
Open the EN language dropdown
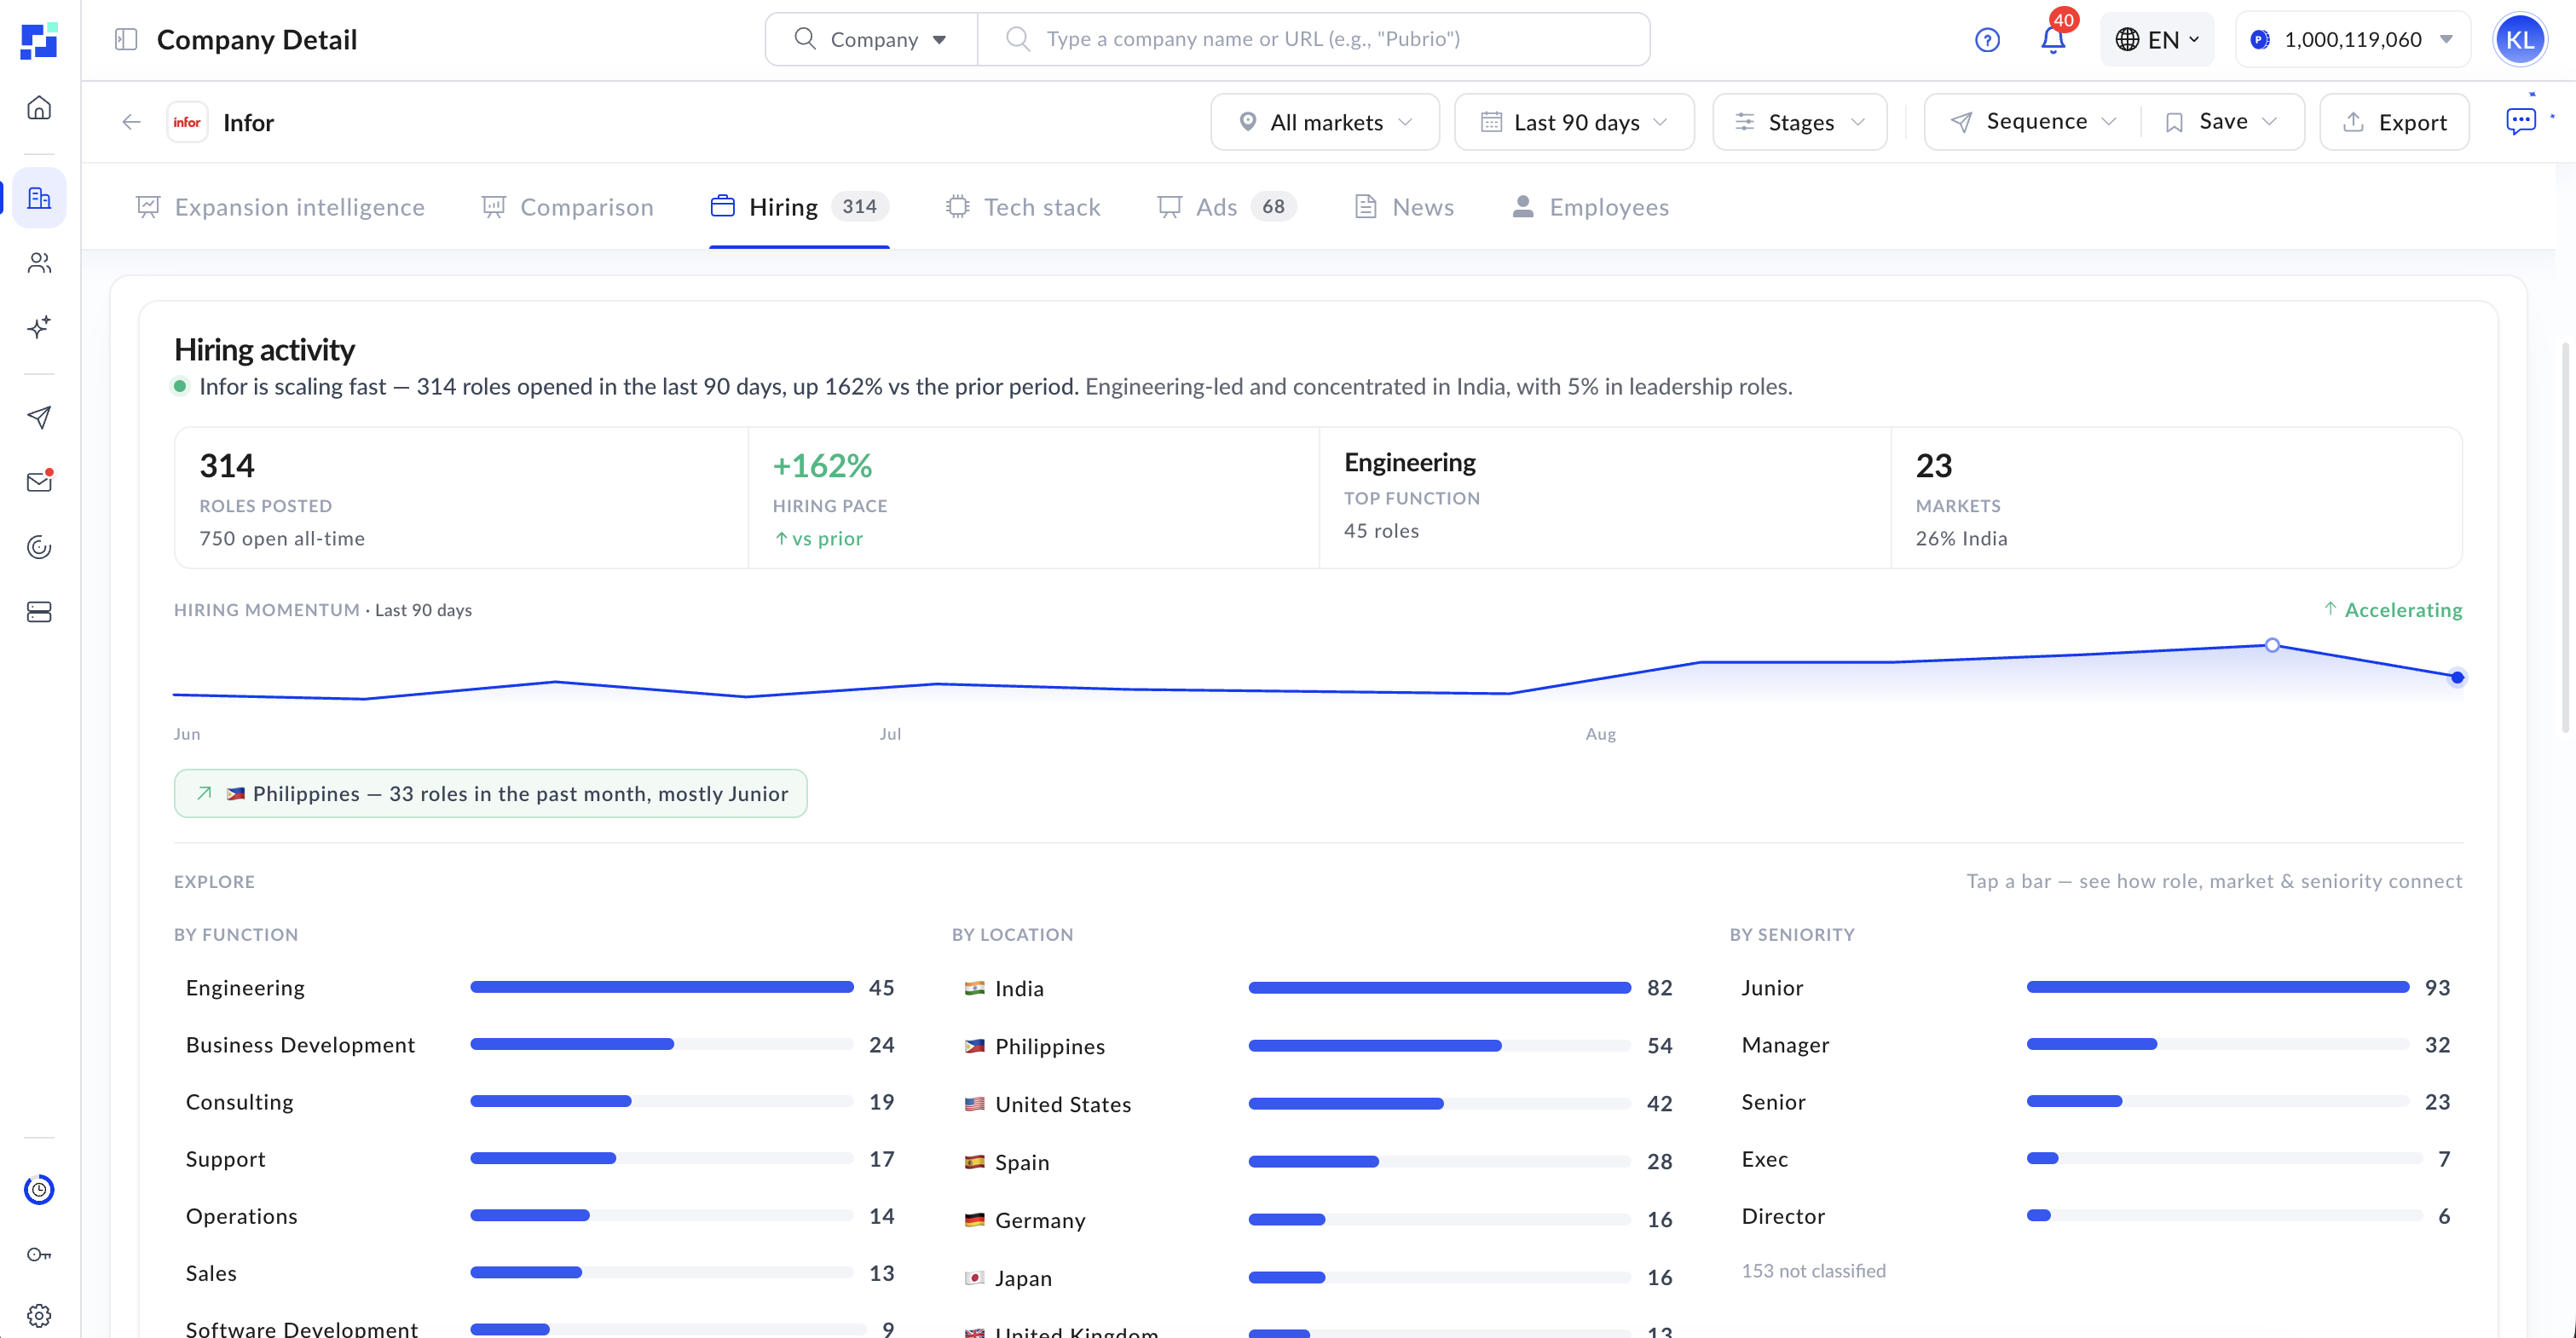pos(2157,40)
